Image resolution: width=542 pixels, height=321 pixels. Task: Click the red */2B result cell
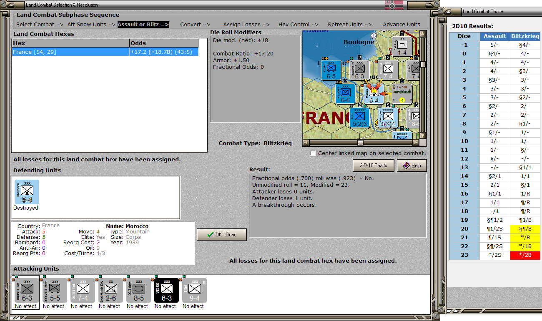(x=525, y=255)
